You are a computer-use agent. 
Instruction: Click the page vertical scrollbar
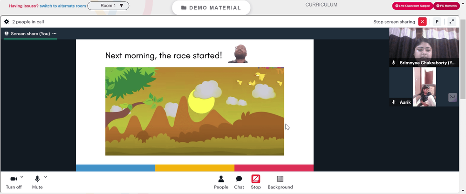click(x=463, y=60)
